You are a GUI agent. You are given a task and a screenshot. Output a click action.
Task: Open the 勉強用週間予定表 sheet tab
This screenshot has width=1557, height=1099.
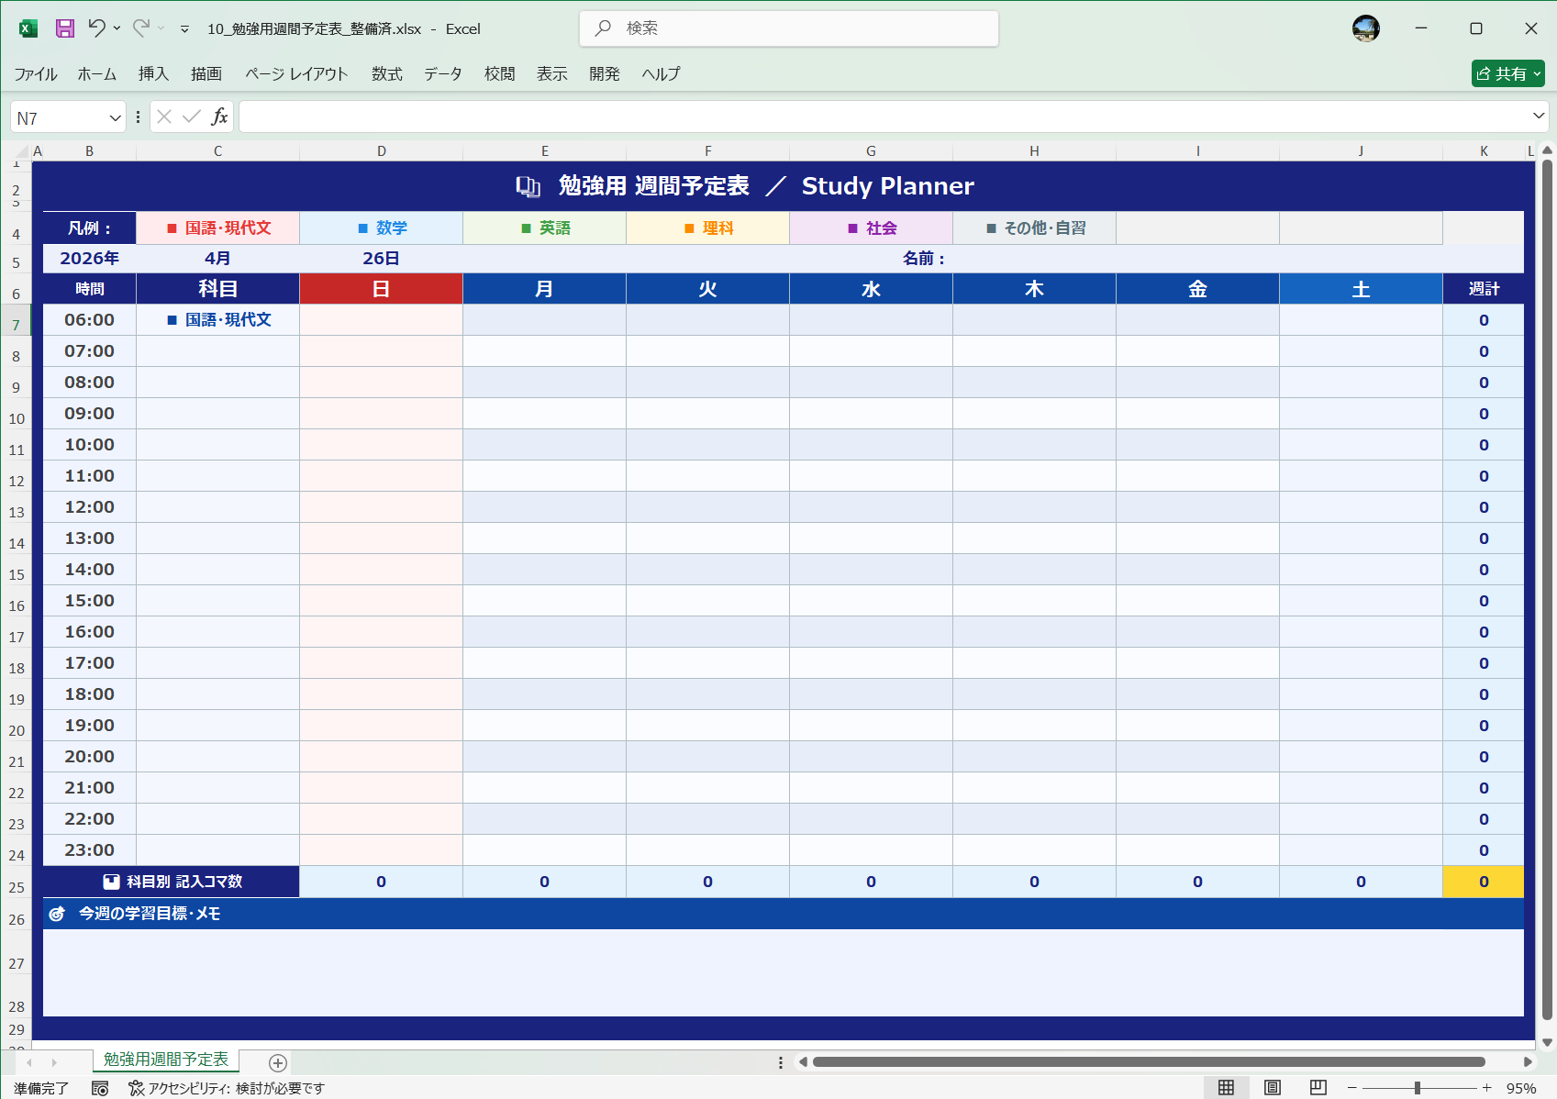166,1060
